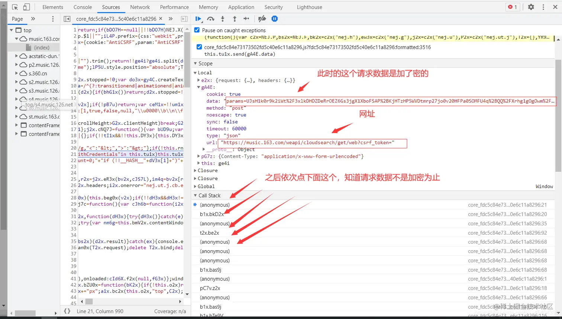Open the Security tab
Viewport: 562px width, 319px height.
point(274,7)
